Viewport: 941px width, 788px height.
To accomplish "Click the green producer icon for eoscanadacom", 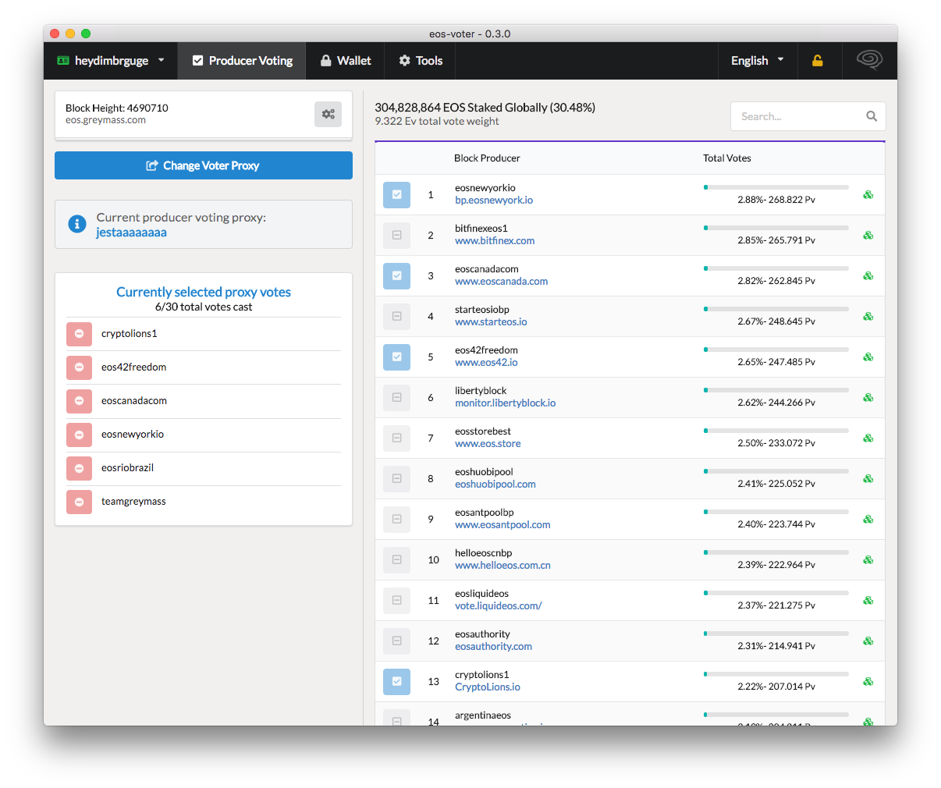I will pos(868,276).
